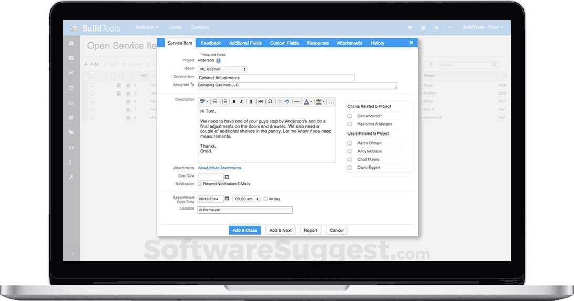Pick text color with the A swatch

[x=306, y=102]
